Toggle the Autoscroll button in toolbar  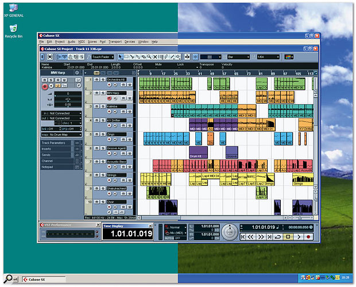tap(187, 57)
